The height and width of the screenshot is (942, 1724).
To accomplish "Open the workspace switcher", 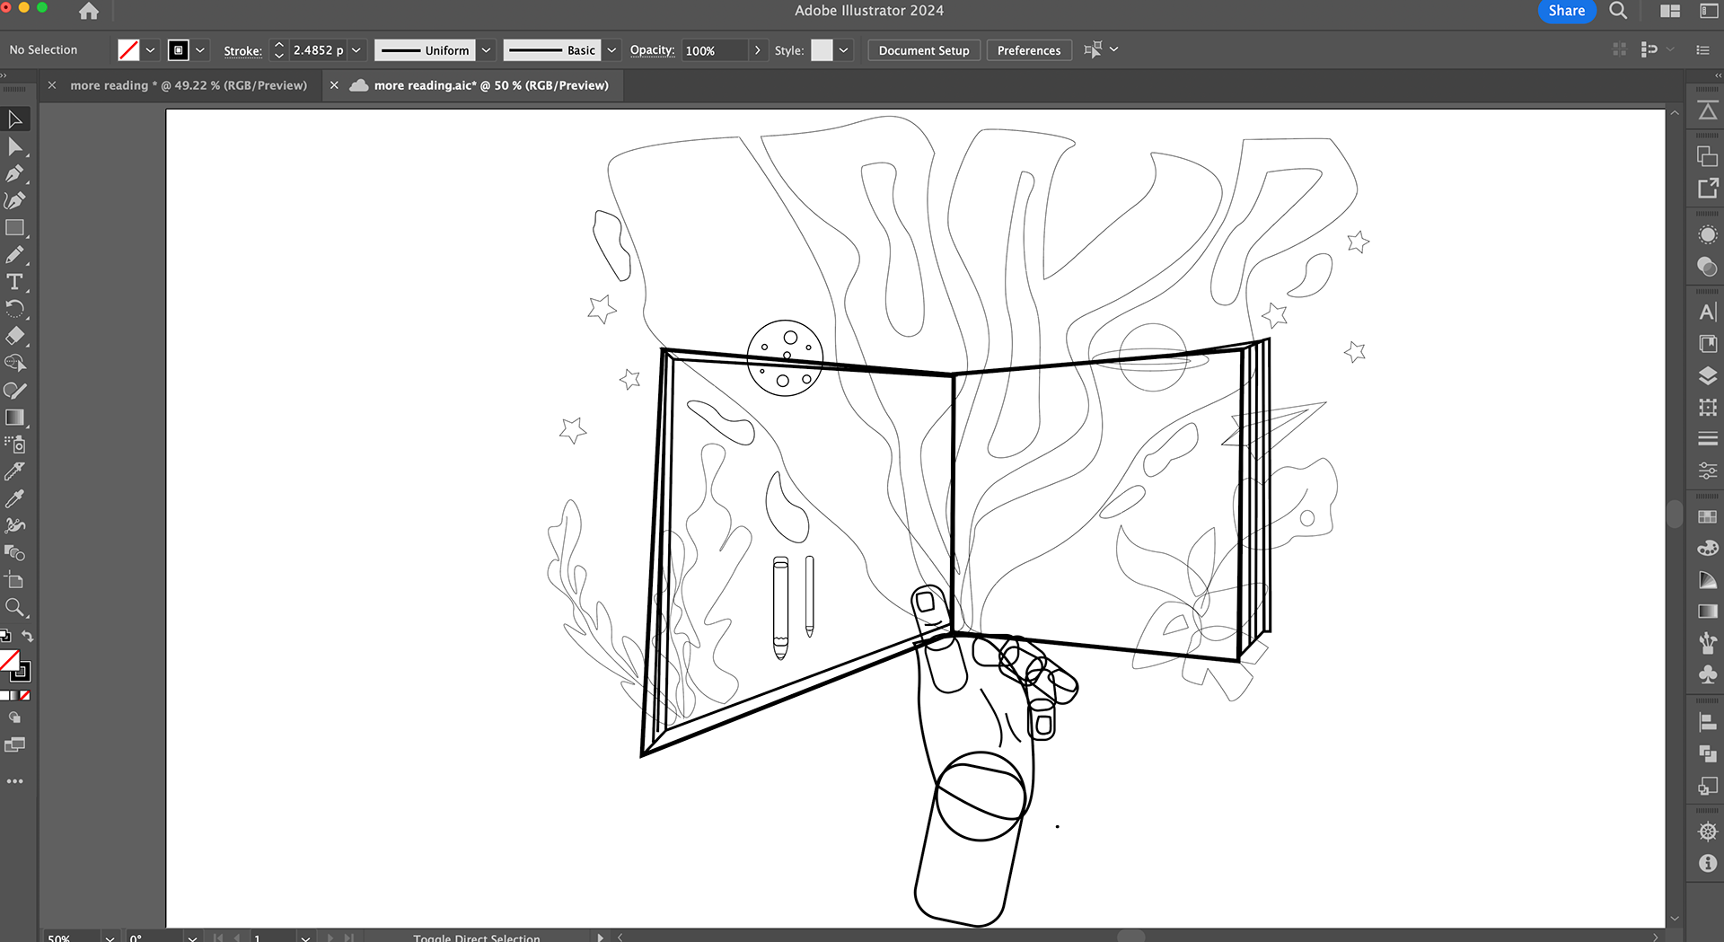I will pyautogui.click(x=1708, y=11).
